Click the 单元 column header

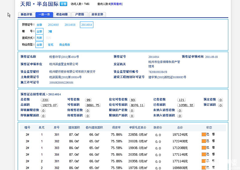coord(42,127)
